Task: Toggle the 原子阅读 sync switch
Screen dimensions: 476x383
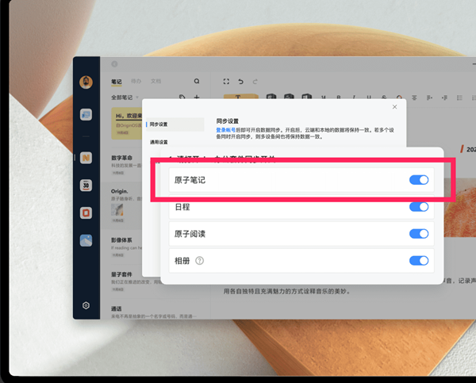Action: click(x=419, y=234)
